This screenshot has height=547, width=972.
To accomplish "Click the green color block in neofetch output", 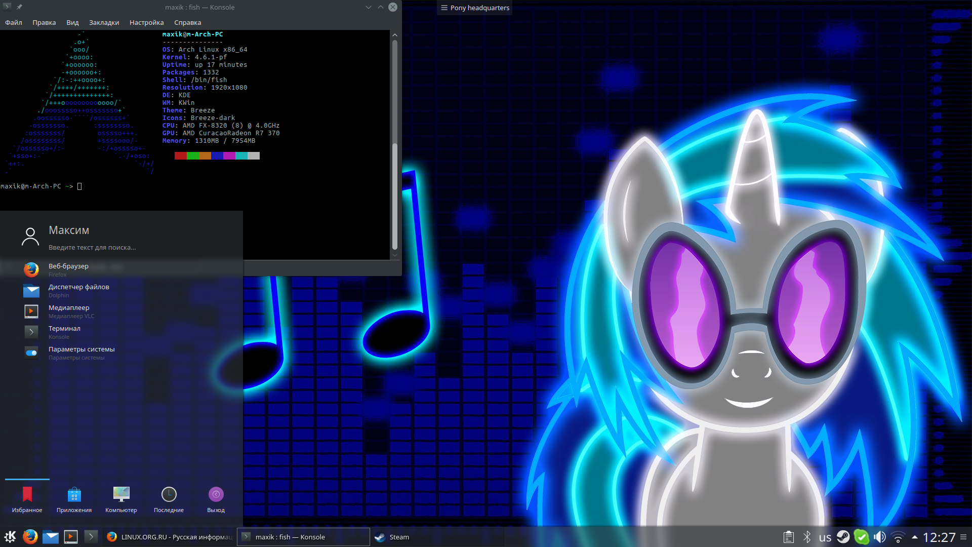I will point(193,155).
